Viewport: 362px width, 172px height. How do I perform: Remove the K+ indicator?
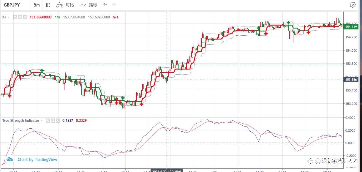pos(25,17)
